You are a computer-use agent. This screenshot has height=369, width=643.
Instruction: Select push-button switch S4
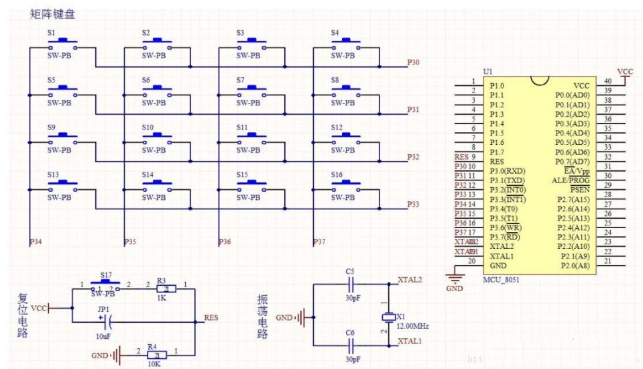[x=346, y=45]
